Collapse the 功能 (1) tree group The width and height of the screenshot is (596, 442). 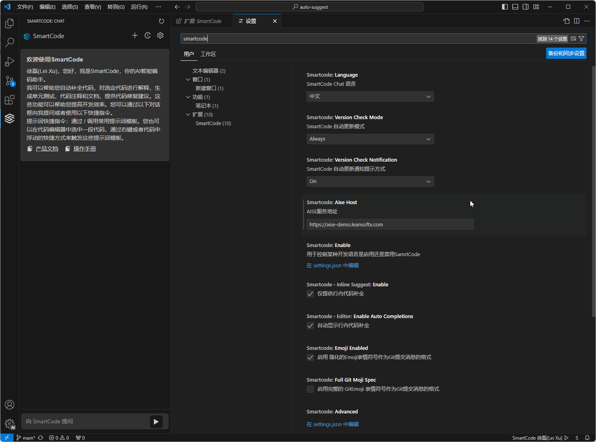(188, 97)
